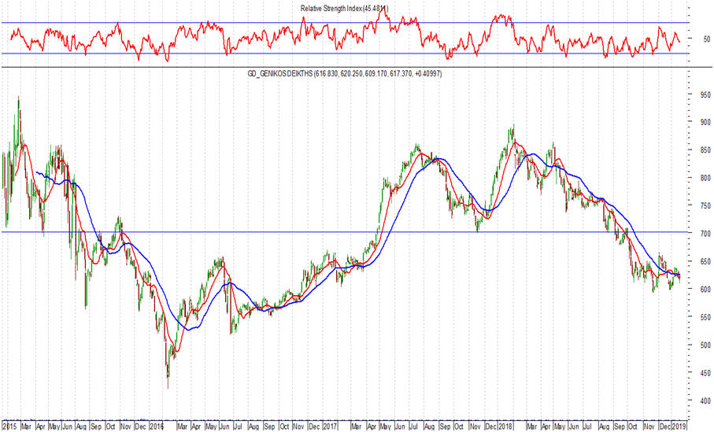Click the 700 price axis label
714x432 pixels.
tap(705, 233)
